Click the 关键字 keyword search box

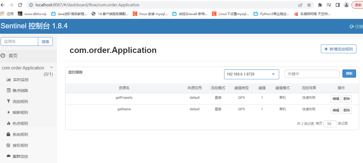(312, 74)
